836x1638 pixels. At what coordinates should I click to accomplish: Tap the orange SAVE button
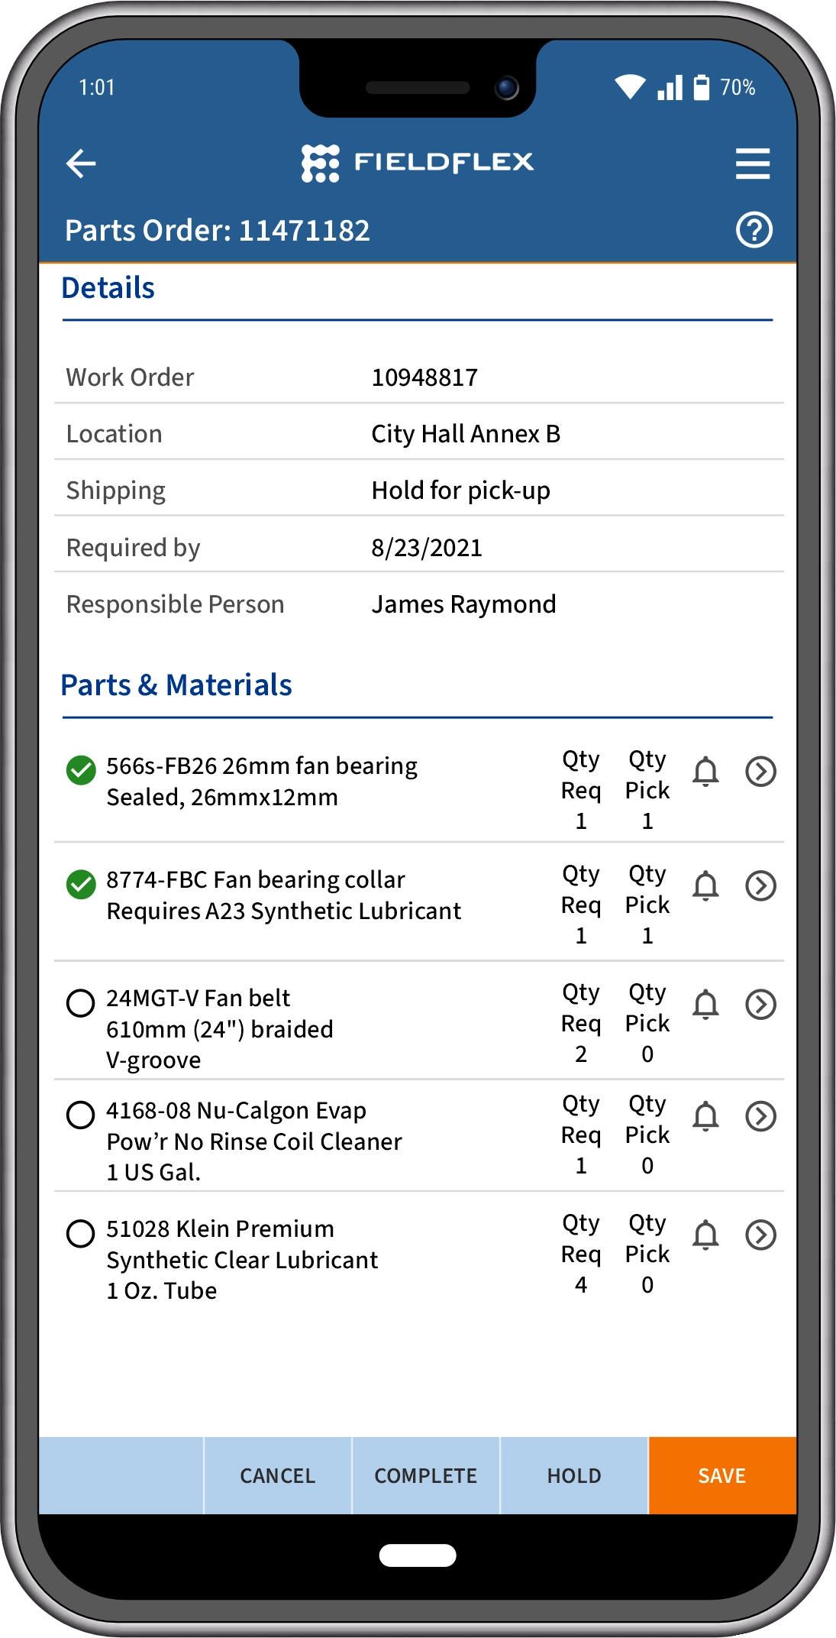point(722,1476)
